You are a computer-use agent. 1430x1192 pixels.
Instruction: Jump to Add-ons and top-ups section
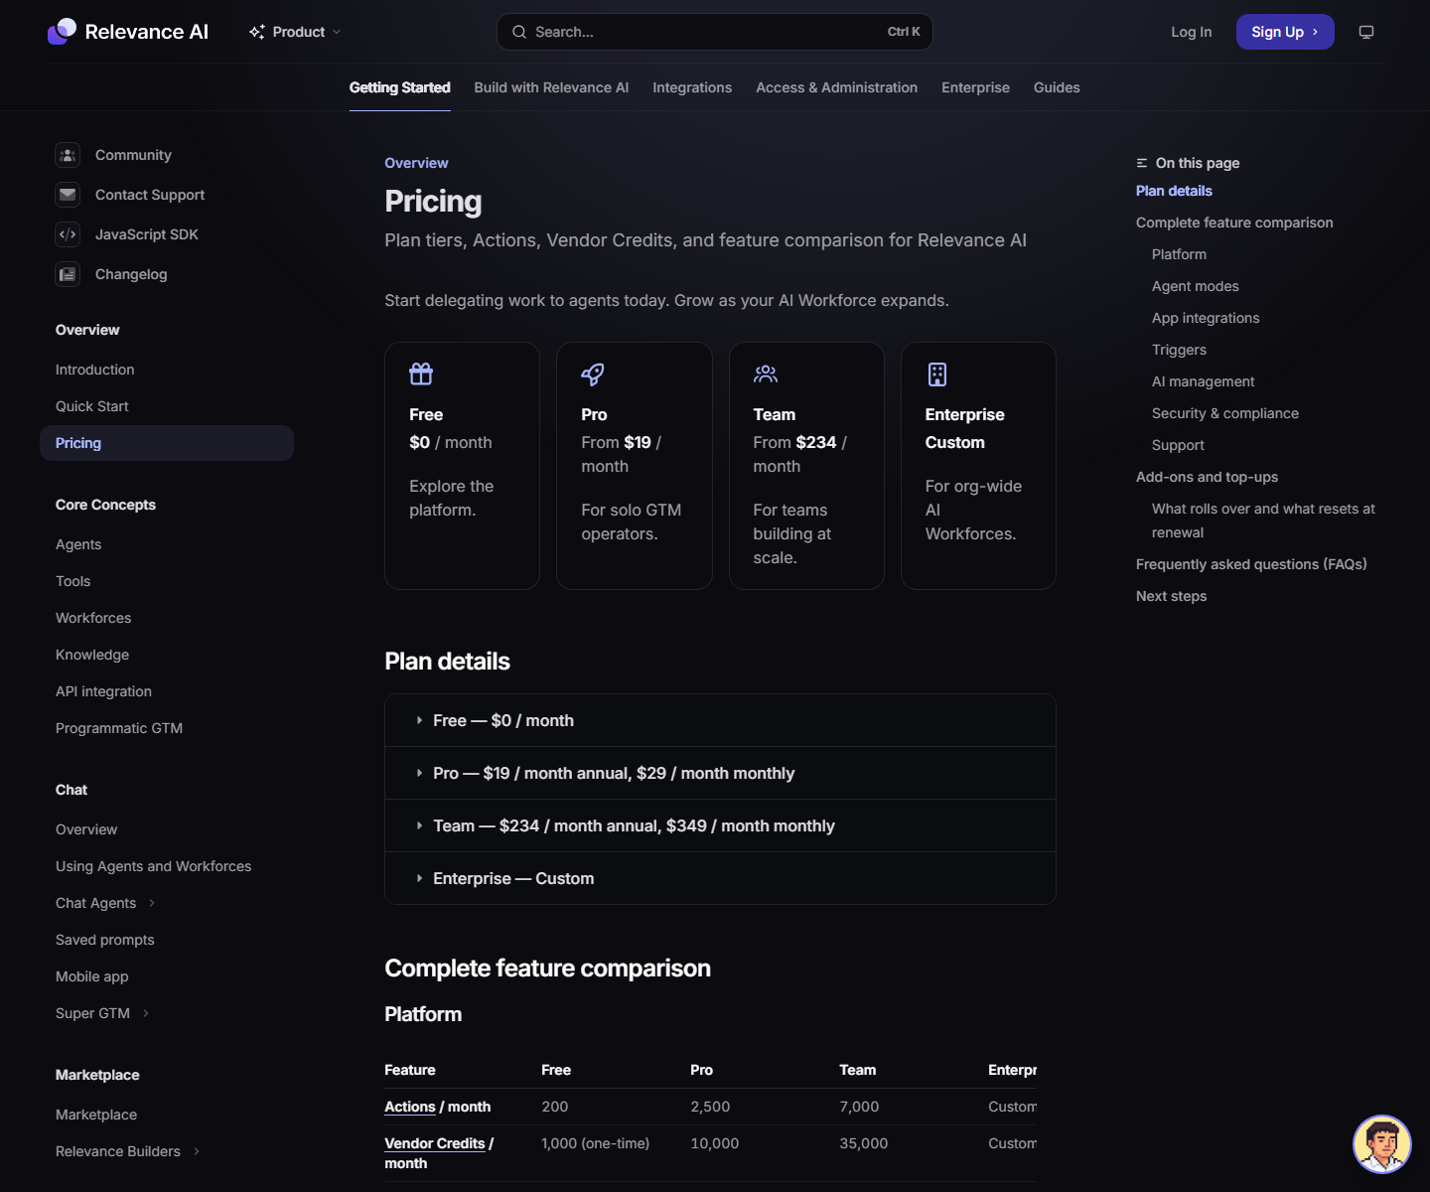(x=1207, y=477)
